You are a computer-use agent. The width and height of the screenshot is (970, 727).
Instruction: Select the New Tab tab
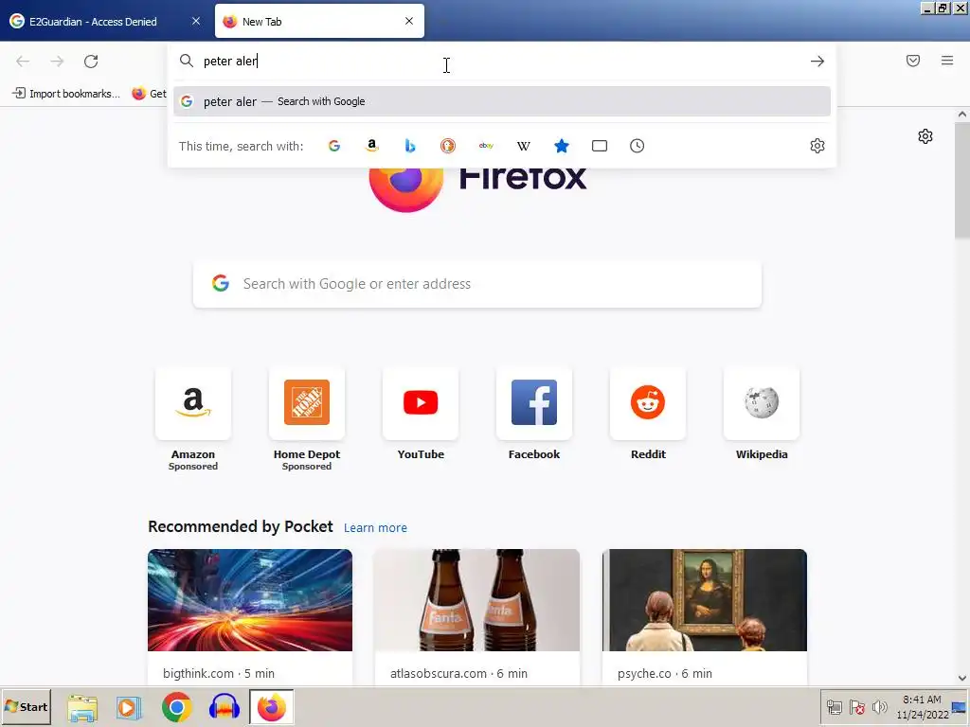click(310, 22)
